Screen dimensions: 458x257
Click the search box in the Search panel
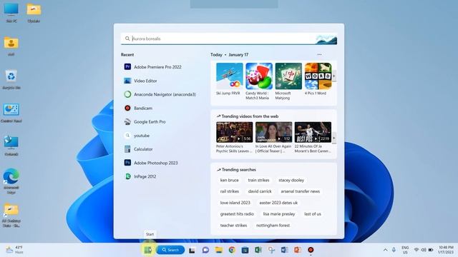(x=229, y=39)
